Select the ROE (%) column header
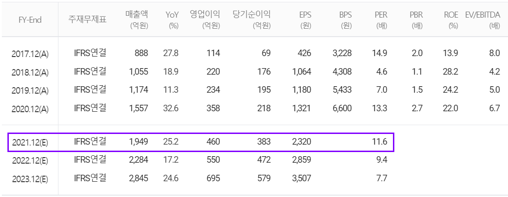 (451, 20)
